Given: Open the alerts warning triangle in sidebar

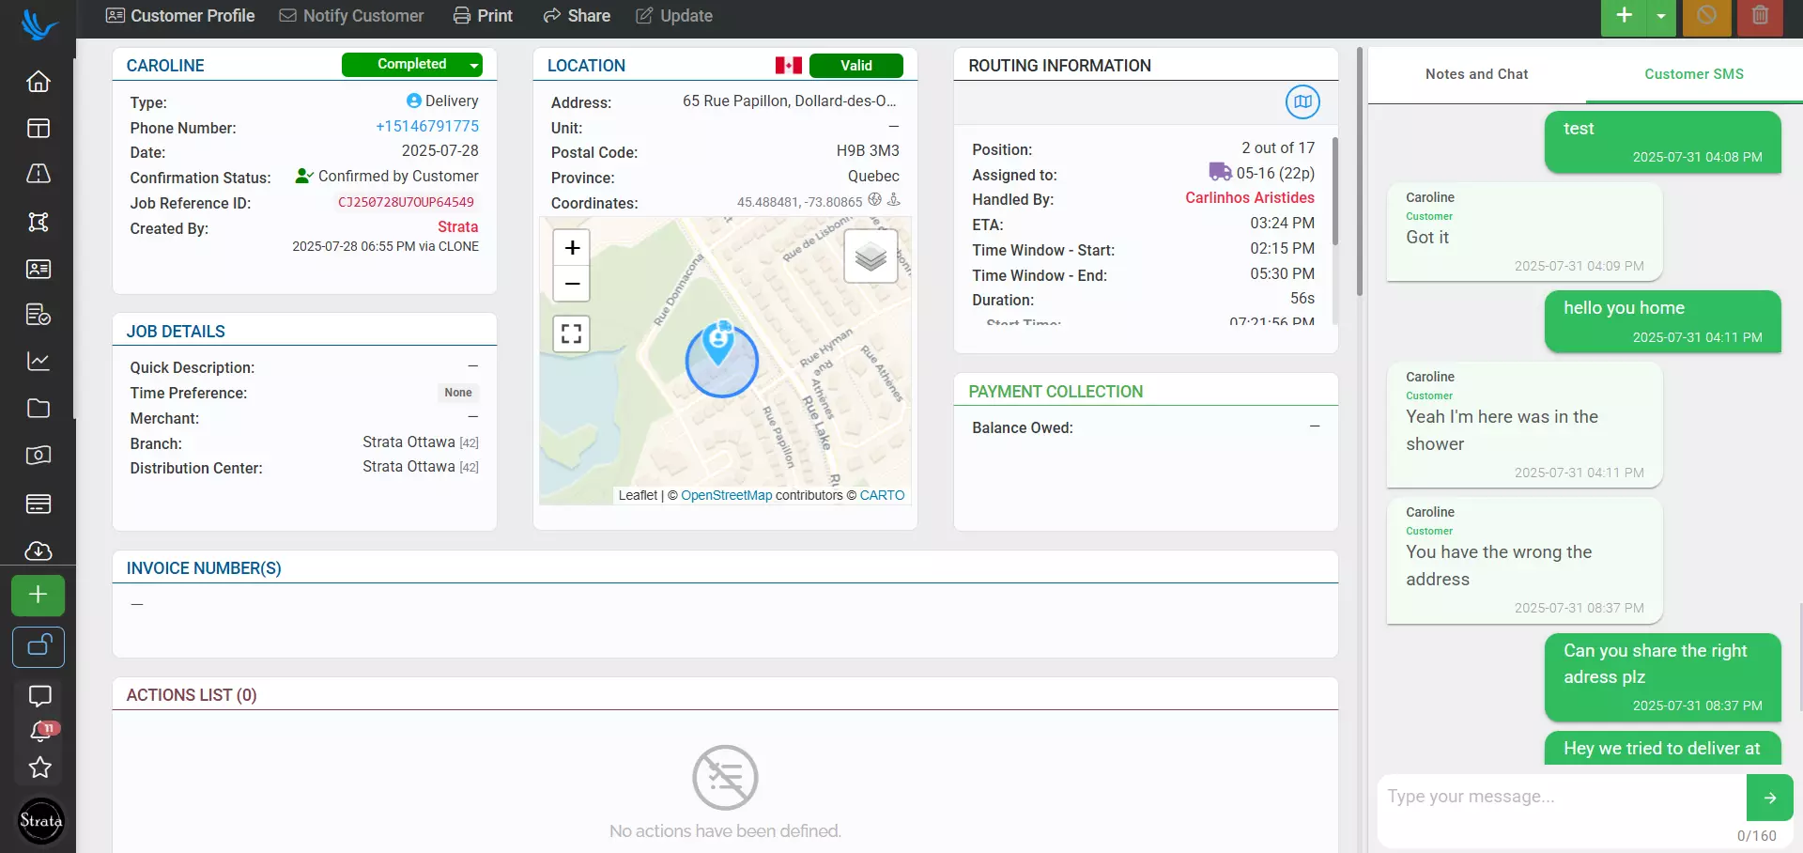Looking at the screenshot, I should pos(38,174).
